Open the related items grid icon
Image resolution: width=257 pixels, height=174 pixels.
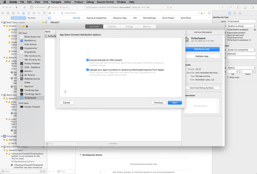pyautogui.click(x=50, y=13)
